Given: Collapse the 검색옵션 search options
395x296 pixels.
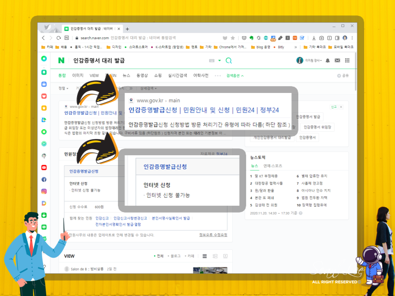Looking at the screenshot, I should 235,75.
